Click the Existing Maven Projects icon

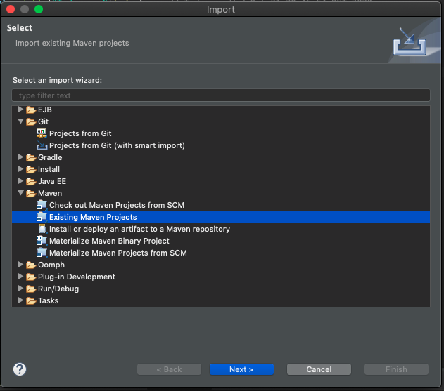(42, 217)
